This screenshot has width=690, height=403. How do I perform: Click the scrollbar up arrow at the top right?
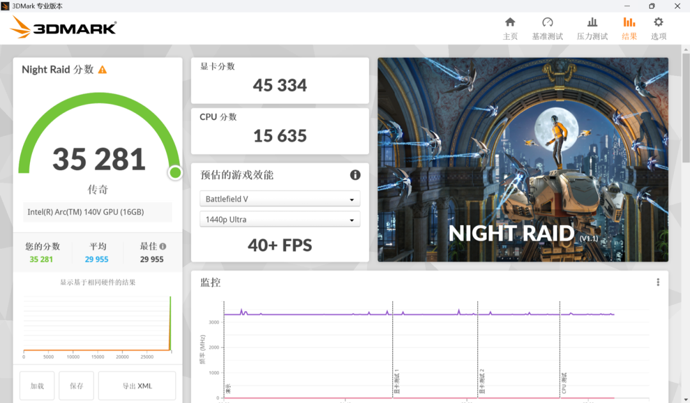686,49
